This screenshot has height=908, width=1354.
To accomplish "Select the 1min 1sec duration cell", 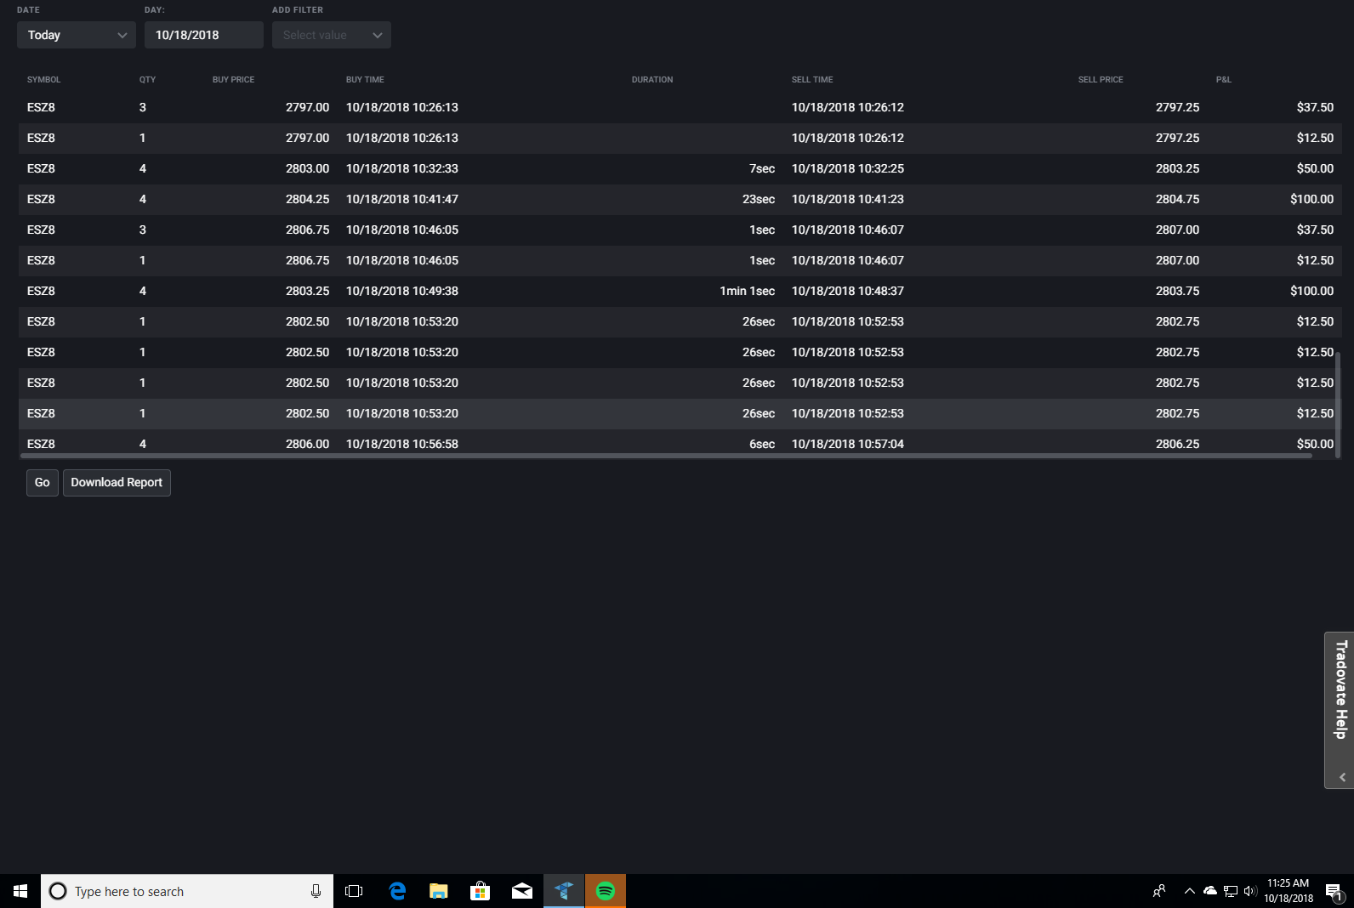I will (x=747, y=291).
